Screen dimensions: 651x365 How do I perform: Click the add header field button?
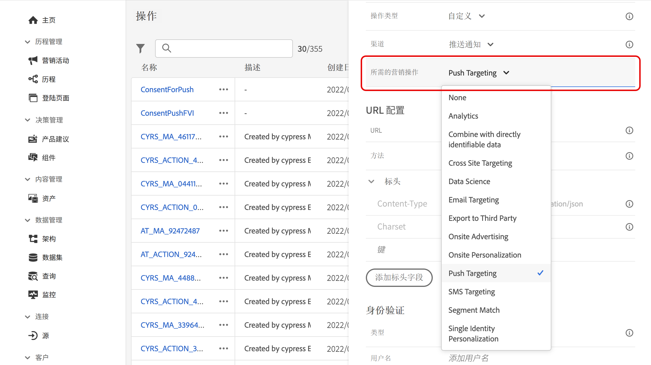click(x=399, y=277)
